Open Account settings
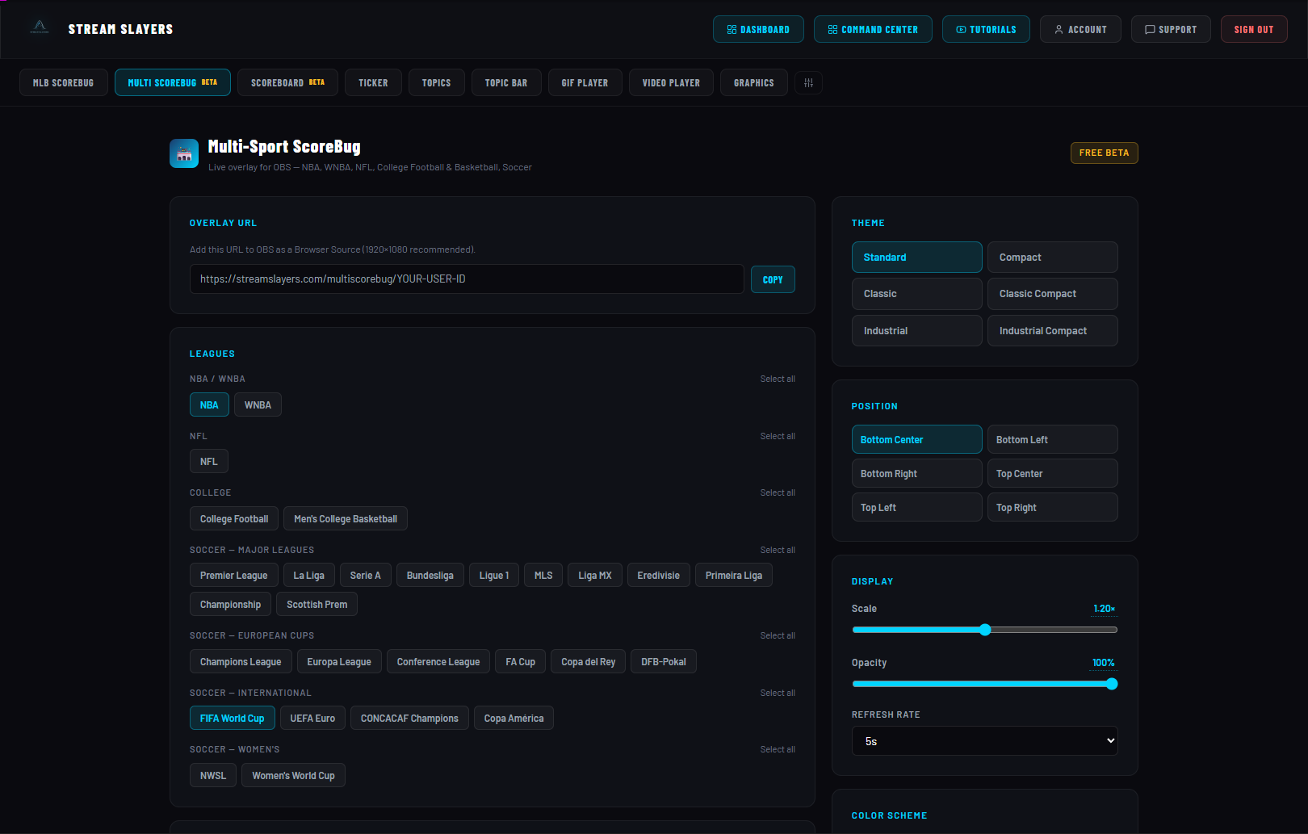This screenshot has width=1308, height=834. point(1080,29)
